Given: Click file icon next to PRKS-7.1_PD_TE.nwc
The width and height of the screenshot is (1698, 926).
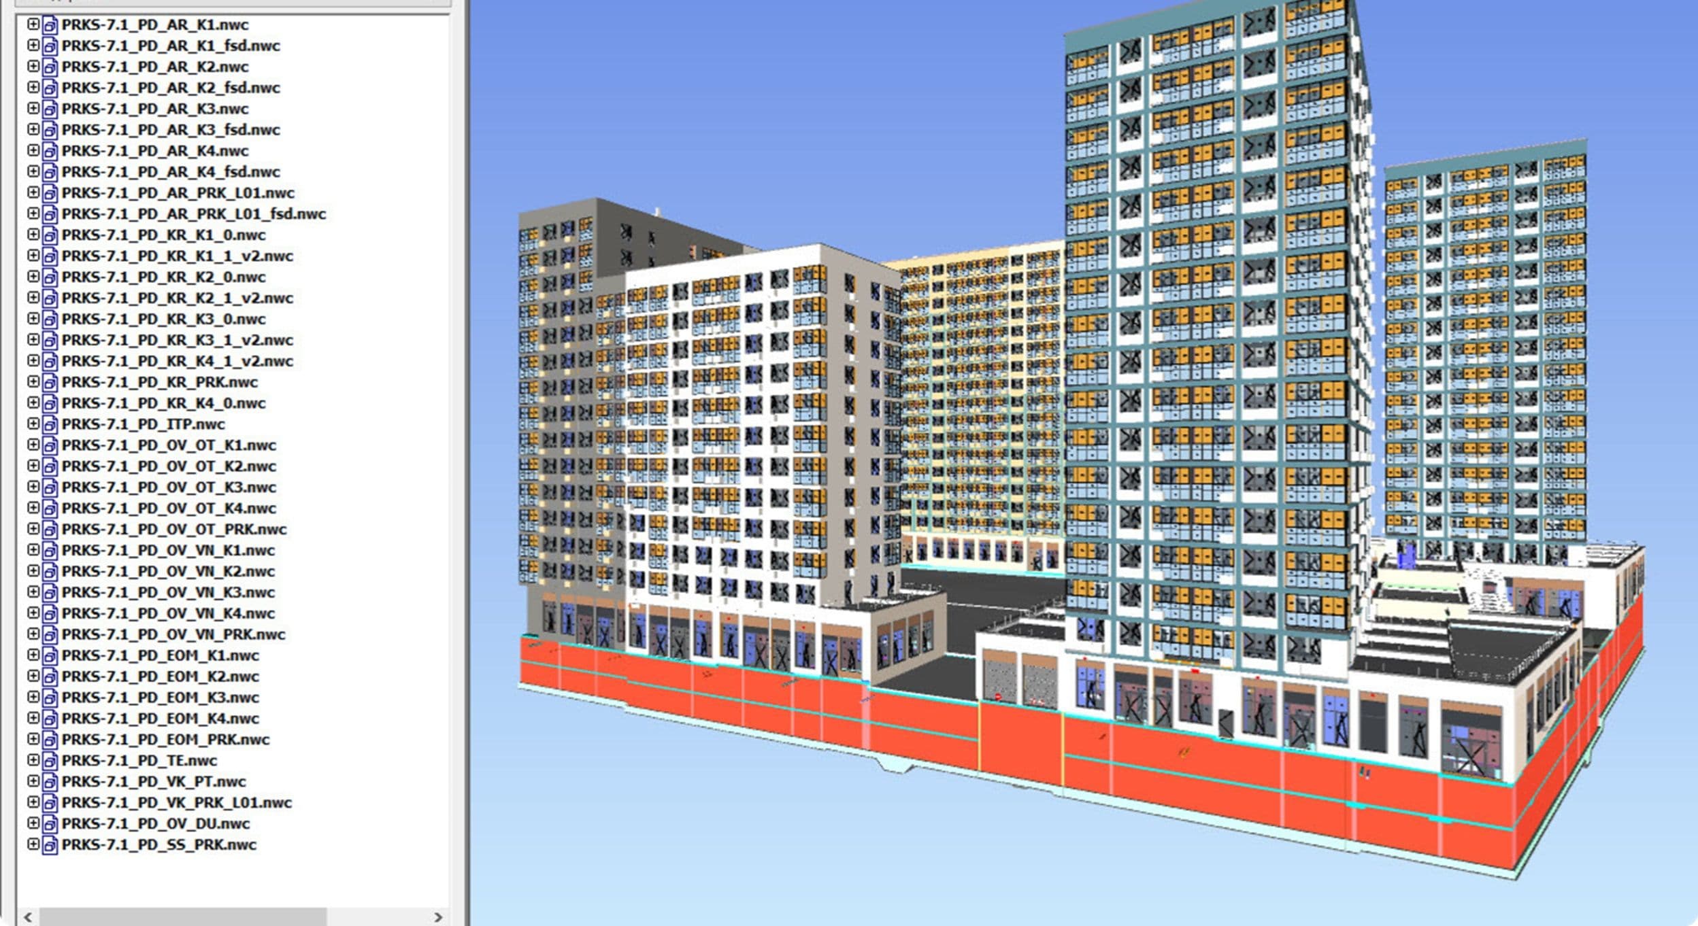Looking at the screenshot, I should (50, 761).
